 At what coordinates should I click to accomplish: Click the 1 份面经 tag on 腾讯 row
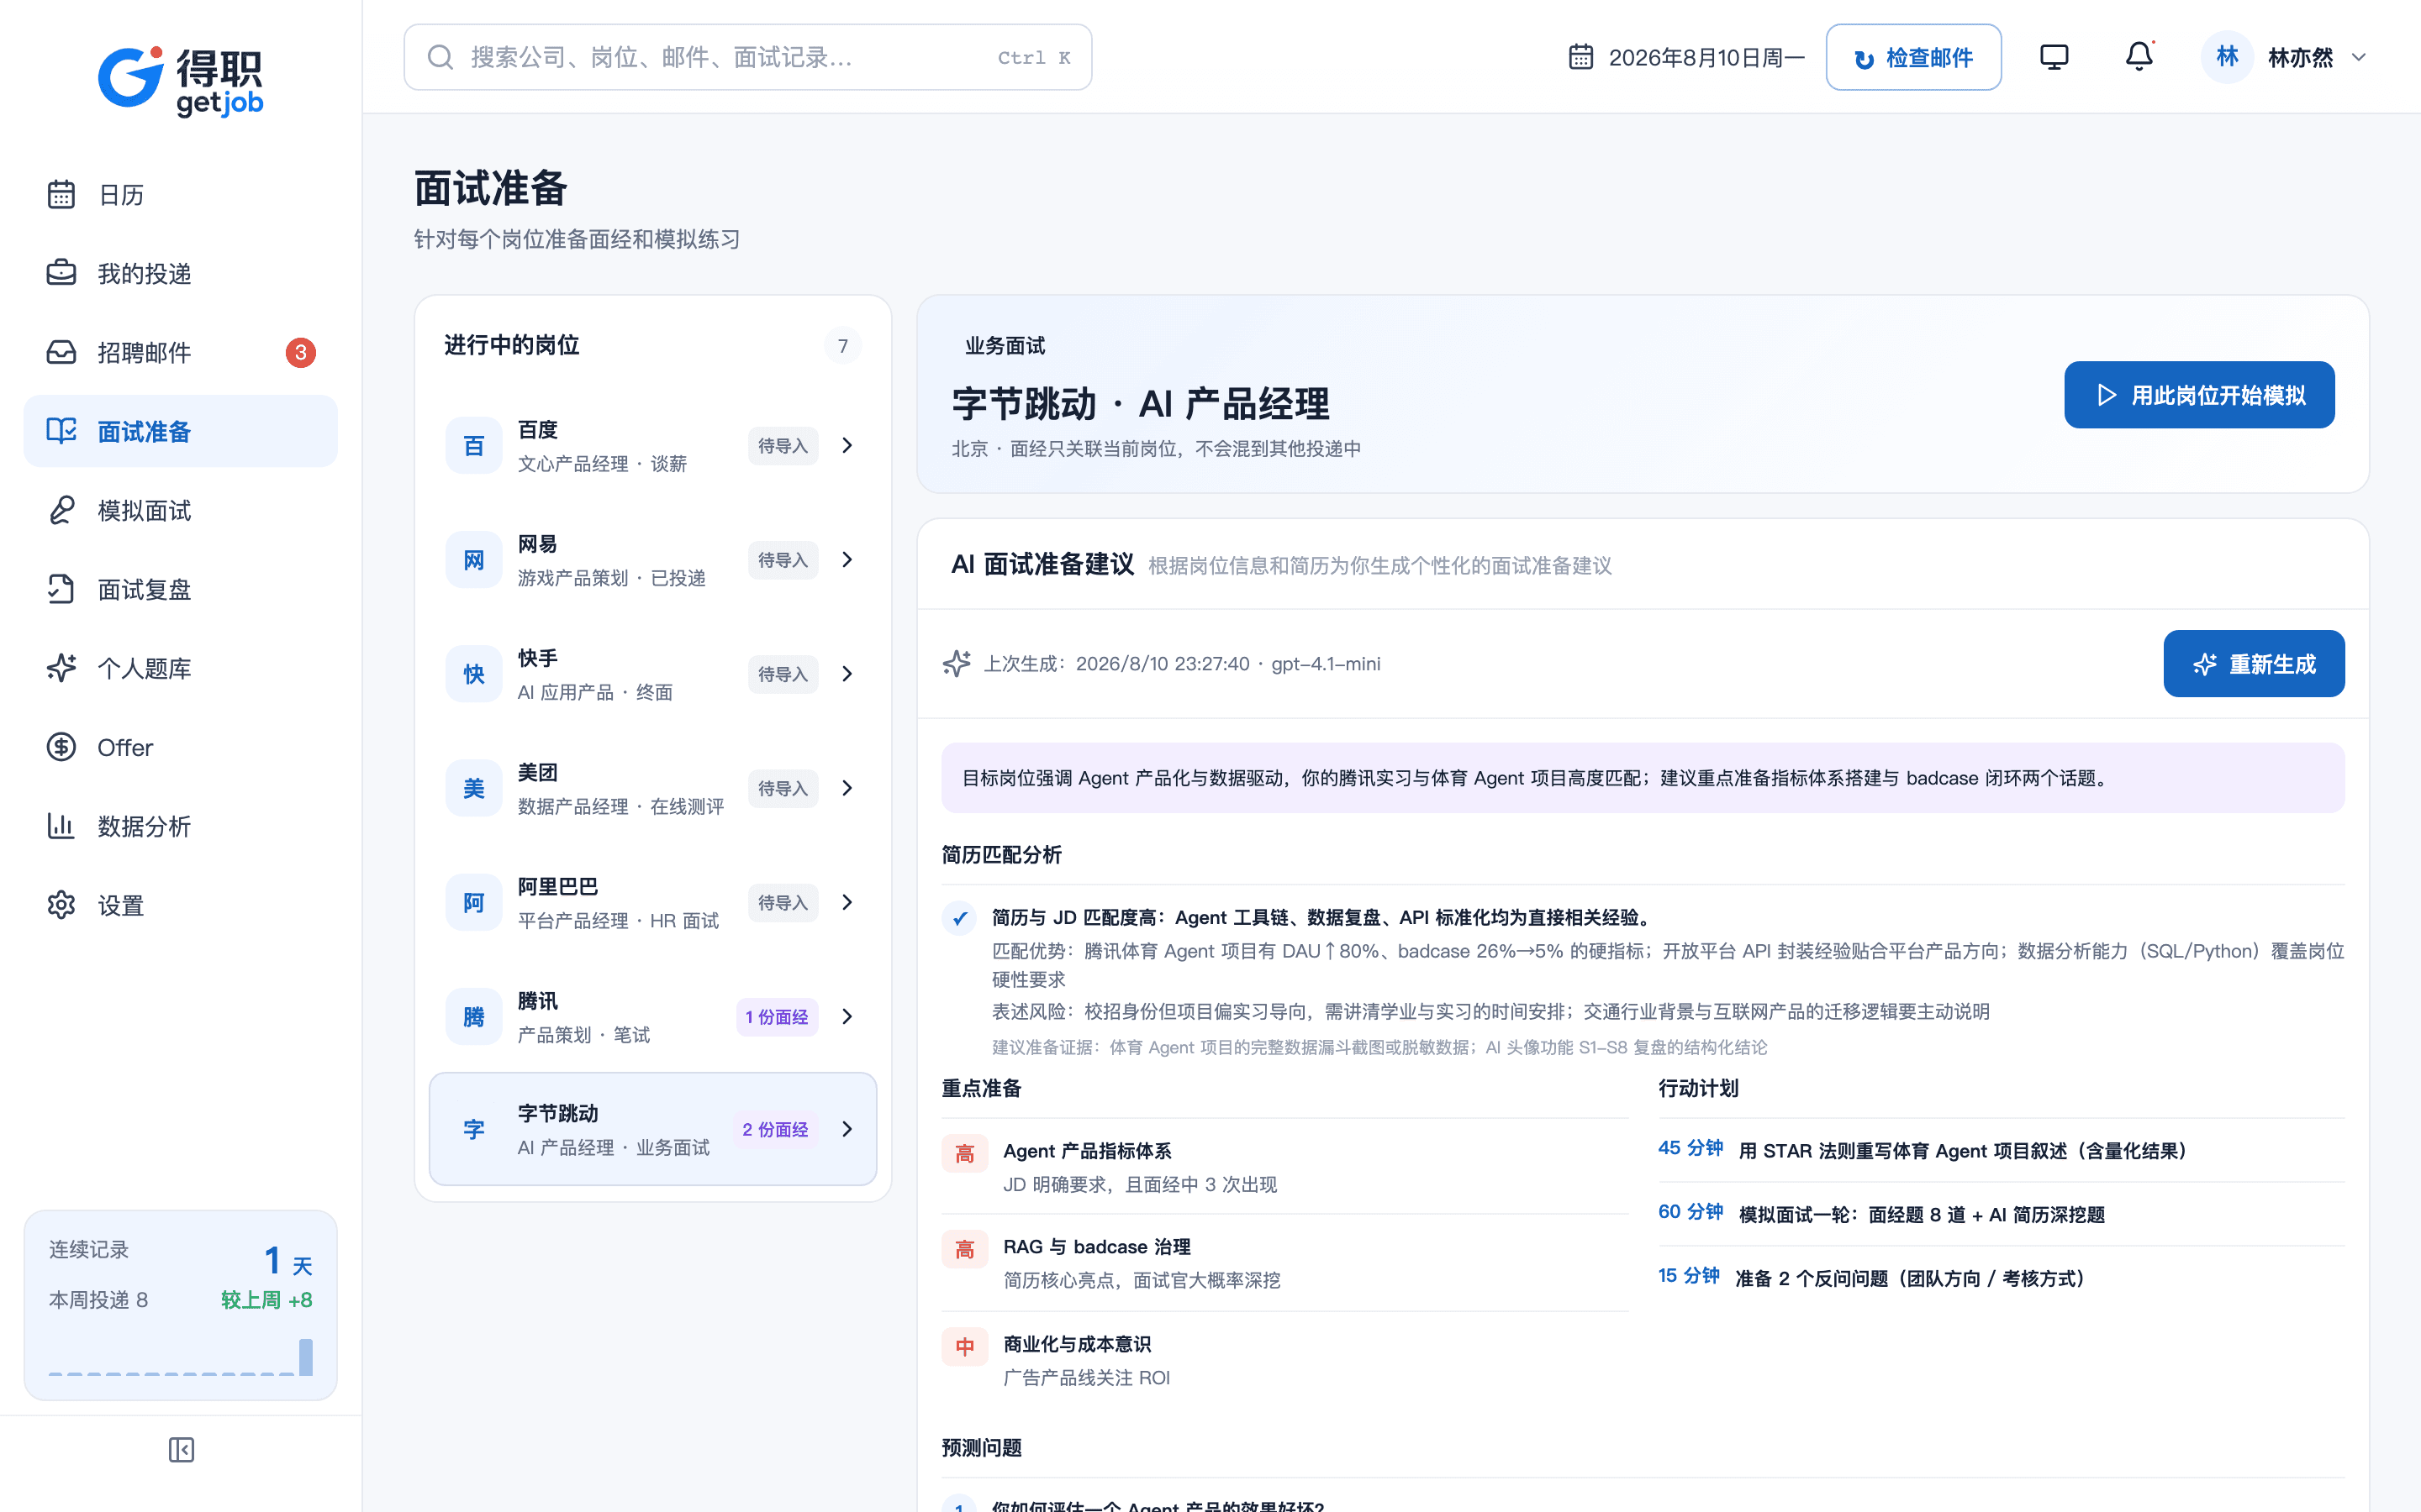tap(777, 1017)
